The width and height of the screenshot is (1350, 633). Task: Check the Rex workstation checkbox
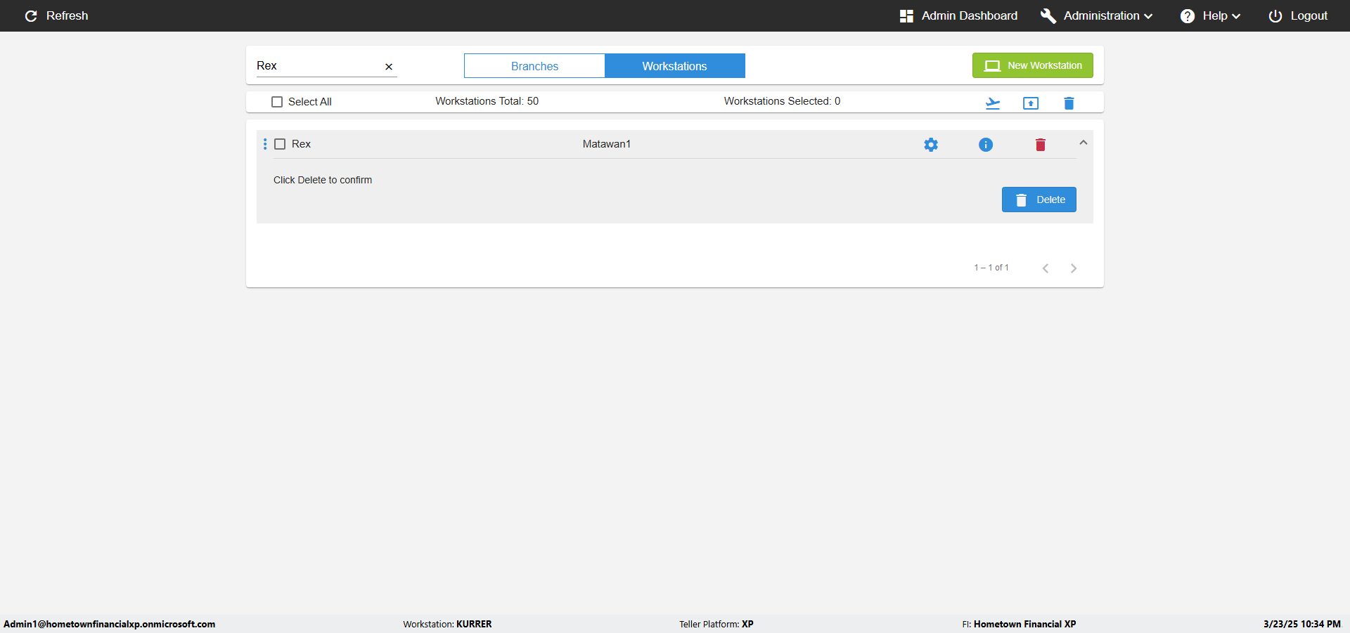[x=280, y=144]
